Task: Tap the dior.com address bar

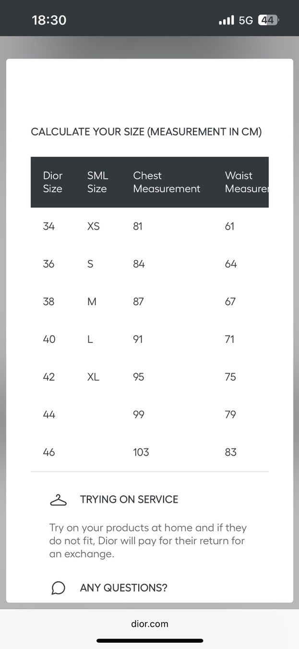Action: coord(150,624)
